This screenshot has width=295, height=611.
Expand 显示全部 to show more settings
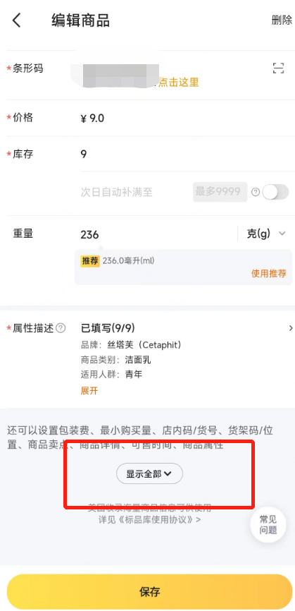pyautogui.click(x=150, y=473)
